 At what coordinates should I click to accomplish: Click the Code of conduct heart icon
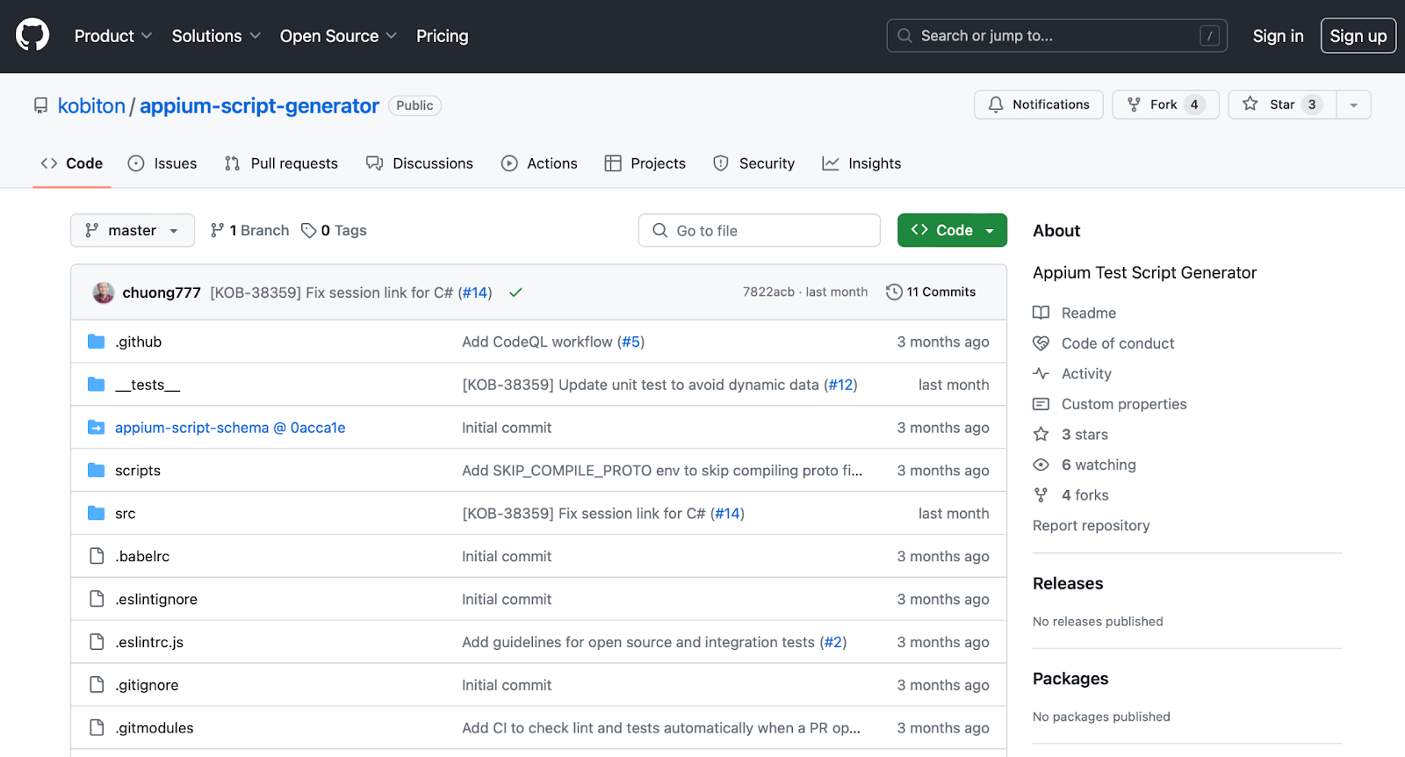[x=1041, y=343]
